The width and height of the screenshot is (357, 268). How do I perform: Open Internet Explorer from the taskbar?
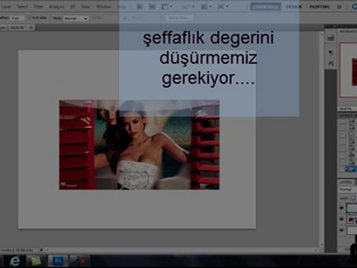[x=15, y=261]
